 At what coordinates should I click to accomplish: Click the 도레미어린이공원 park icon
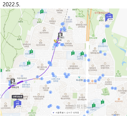[105, 90]
